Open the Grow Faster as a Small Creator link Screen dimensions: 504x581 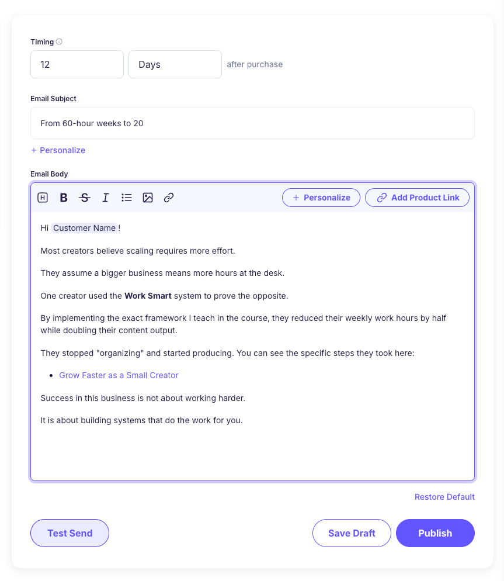click(119, 375)
